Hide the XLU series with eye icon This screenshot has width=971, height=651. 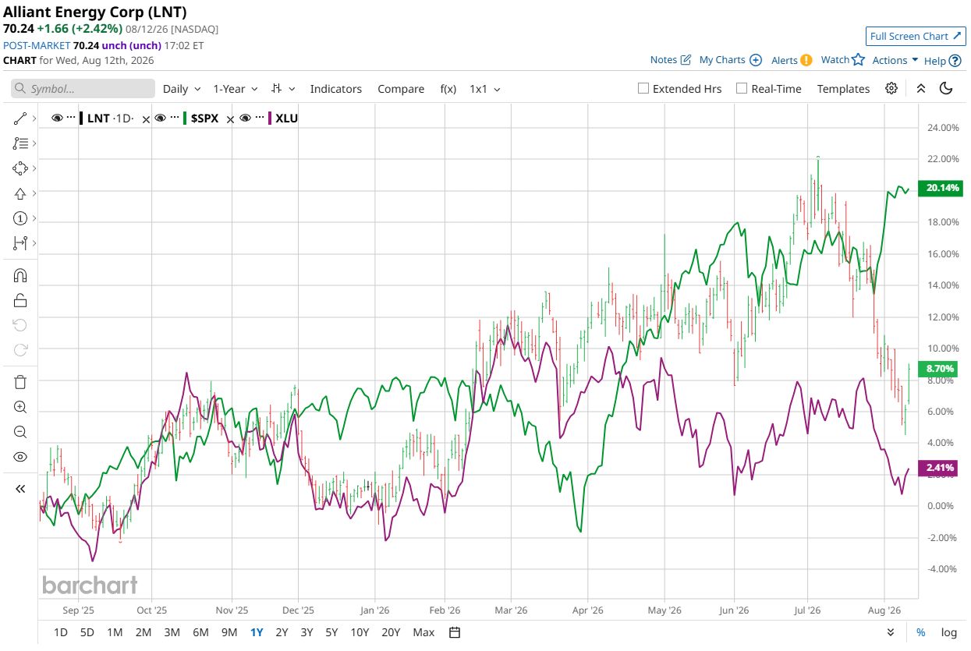245,119
